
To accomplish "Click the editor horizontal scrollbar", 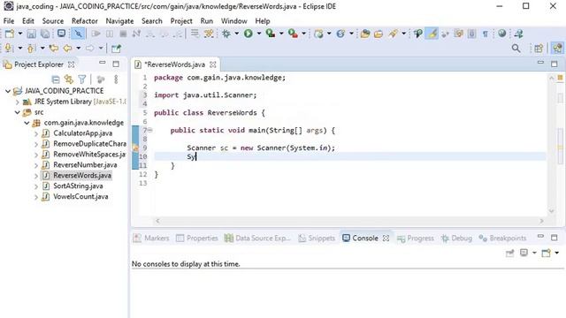I will [x=349, y=221].
